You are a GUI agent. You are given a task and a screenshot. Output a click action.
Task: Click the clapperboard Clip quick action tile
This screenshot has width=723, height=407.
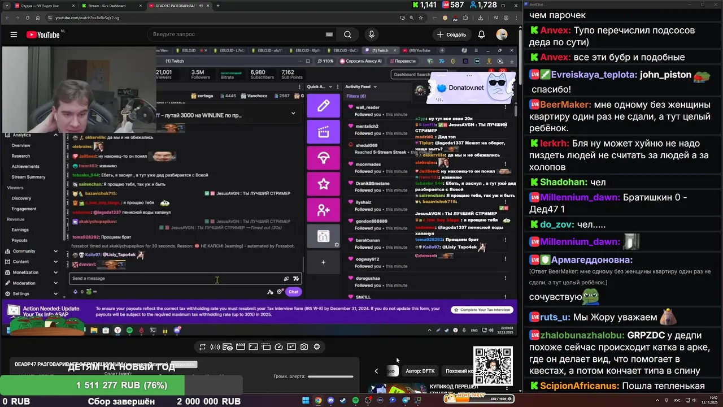point(323,132)
